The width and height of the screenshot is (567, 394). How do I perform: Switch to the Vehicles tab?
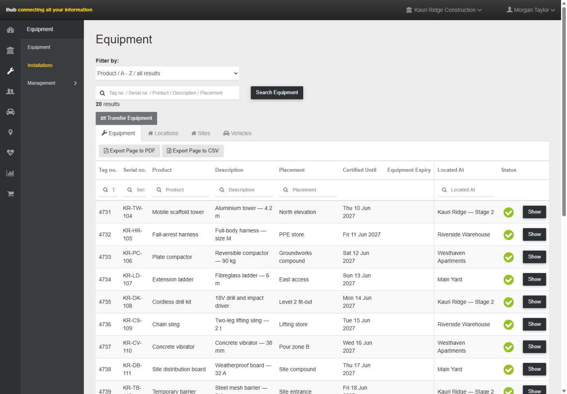pyautogui.click(x=237, y=133)
